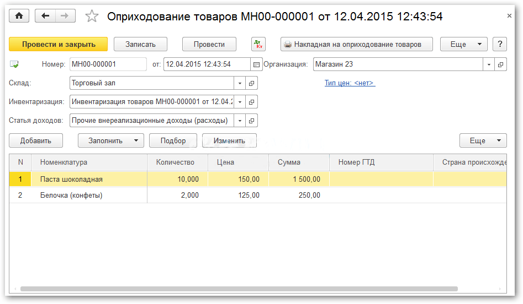
Task: Select the Белочка (конфеты) row
Action: (71, 195)
